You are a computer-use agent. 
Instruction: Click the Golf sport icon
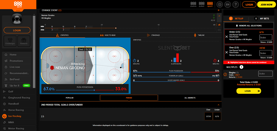(x=4, y=91)
